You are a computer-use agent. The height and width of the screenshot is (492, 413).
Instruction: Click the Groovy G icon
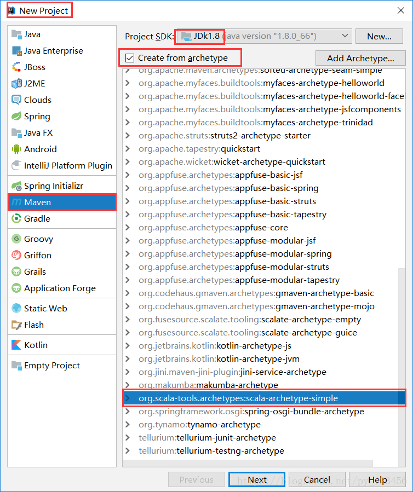[16, 239]
